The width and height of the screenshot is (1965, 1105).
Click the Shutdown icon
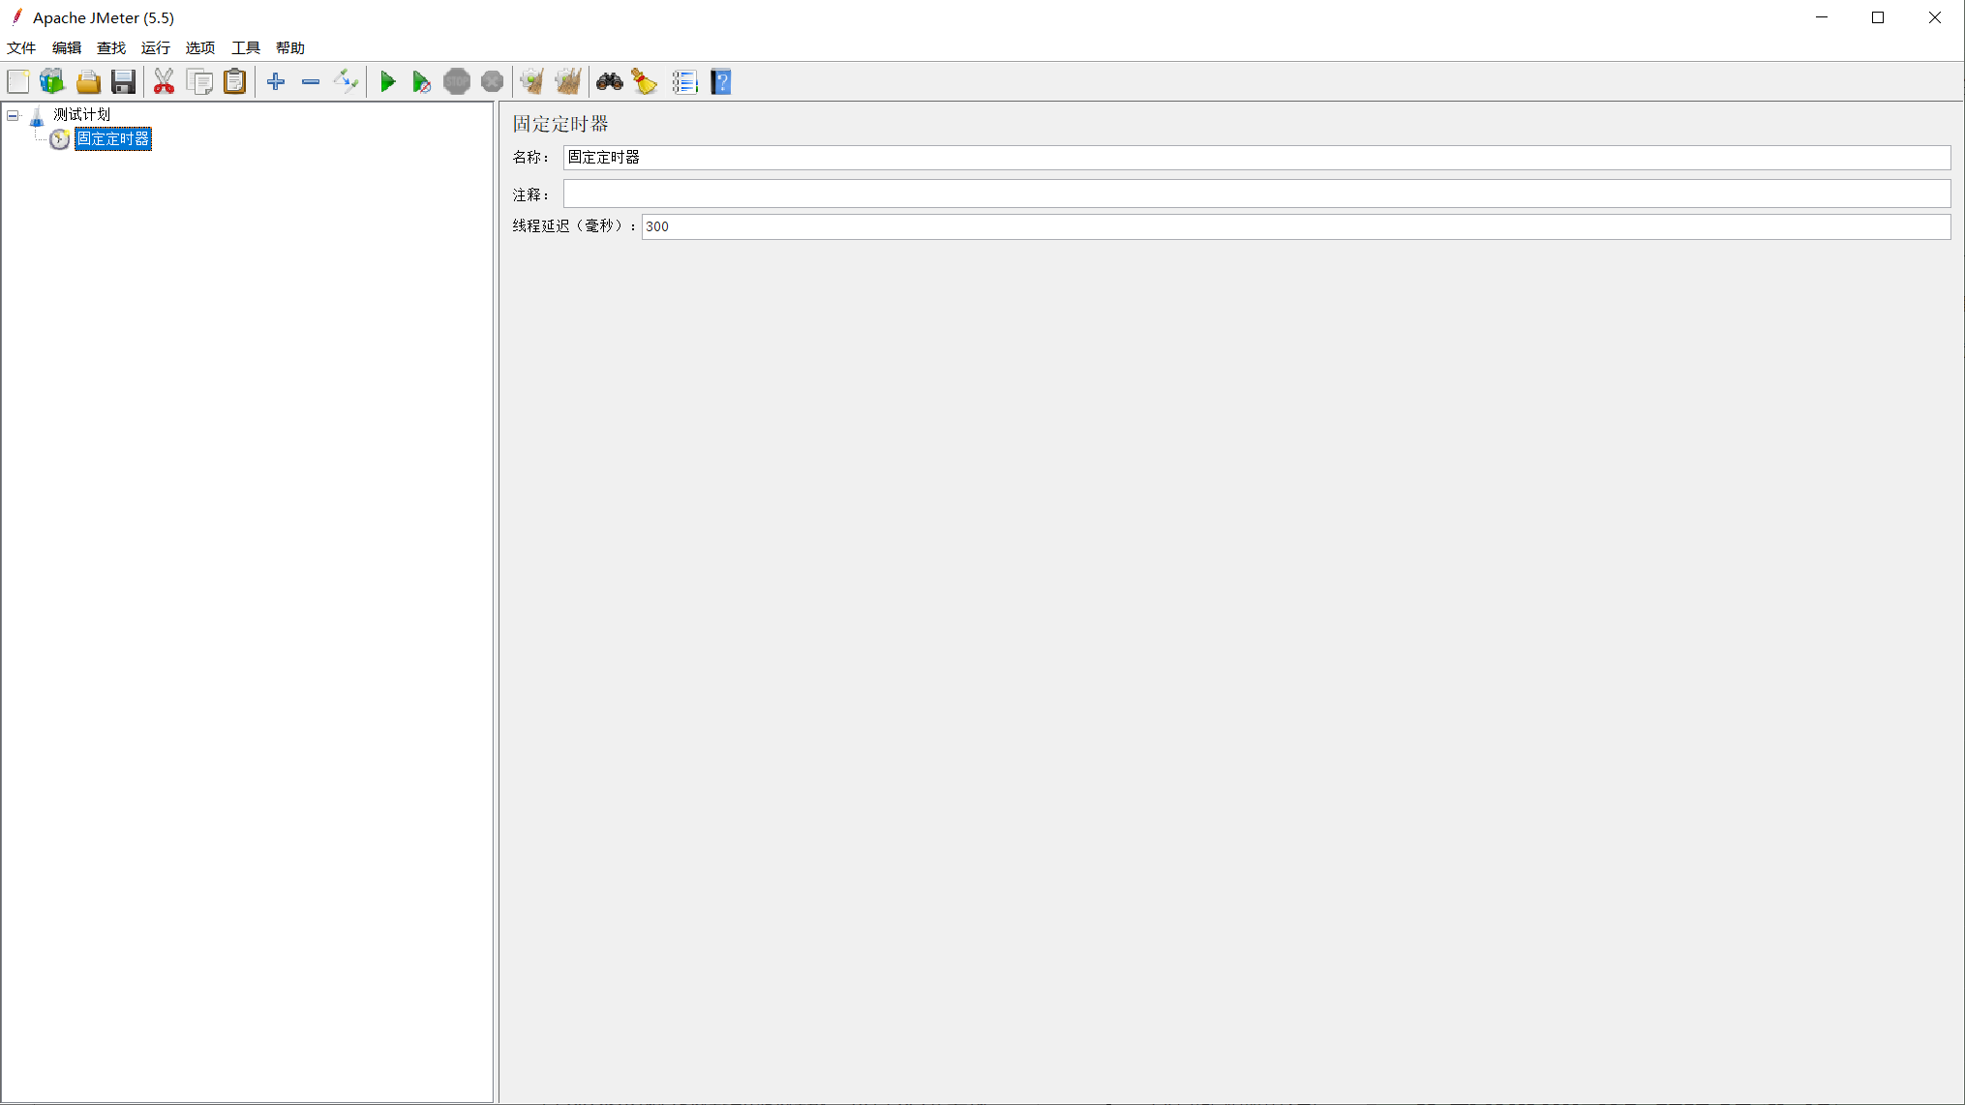(493, 82)
